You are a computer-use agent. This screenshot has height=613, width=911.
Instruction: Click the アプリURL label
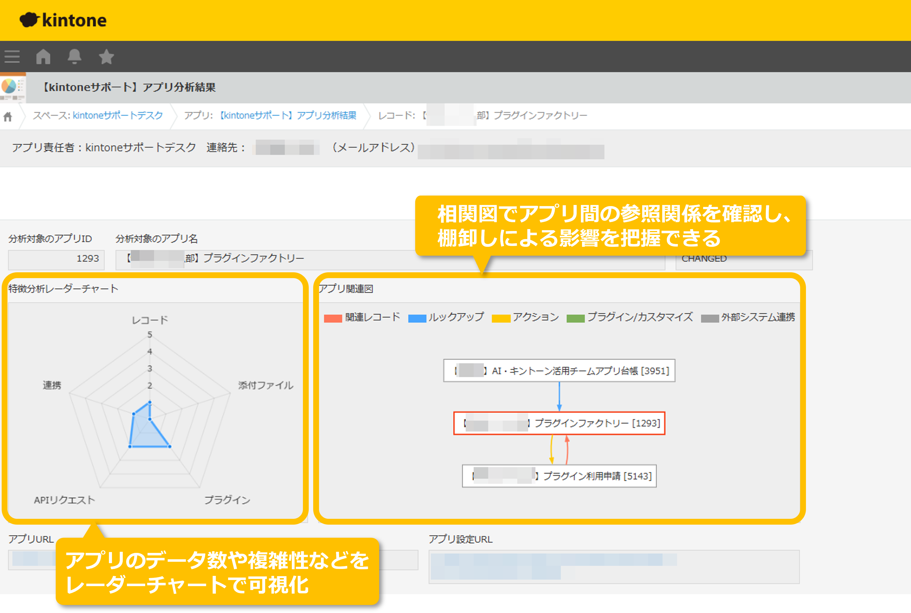[x=31, y=539]
